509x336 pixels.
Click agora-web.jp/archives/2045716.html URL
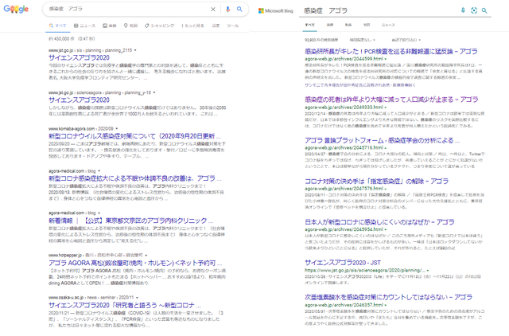344,147
